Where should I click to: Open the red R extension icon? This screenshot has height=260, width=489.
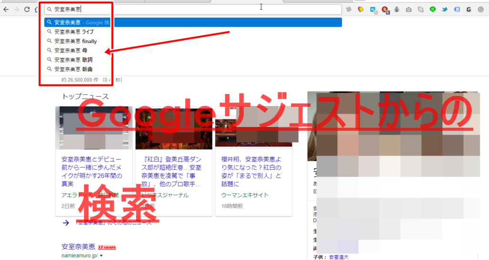[x=385, y=10]
